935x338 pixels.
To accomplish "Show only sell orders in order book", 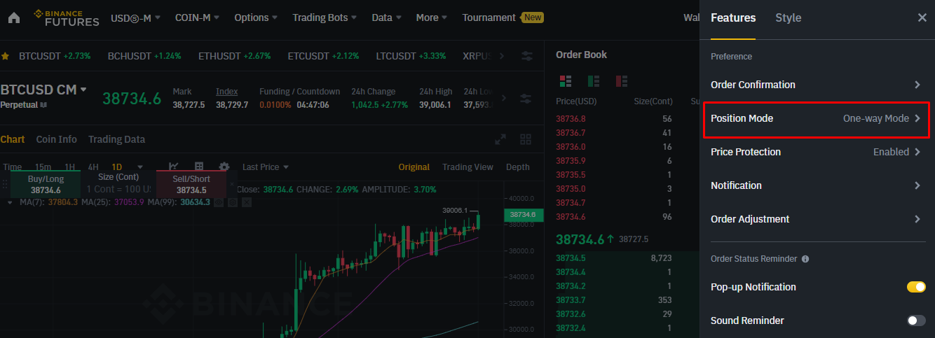I will click(x=621, y=81).
